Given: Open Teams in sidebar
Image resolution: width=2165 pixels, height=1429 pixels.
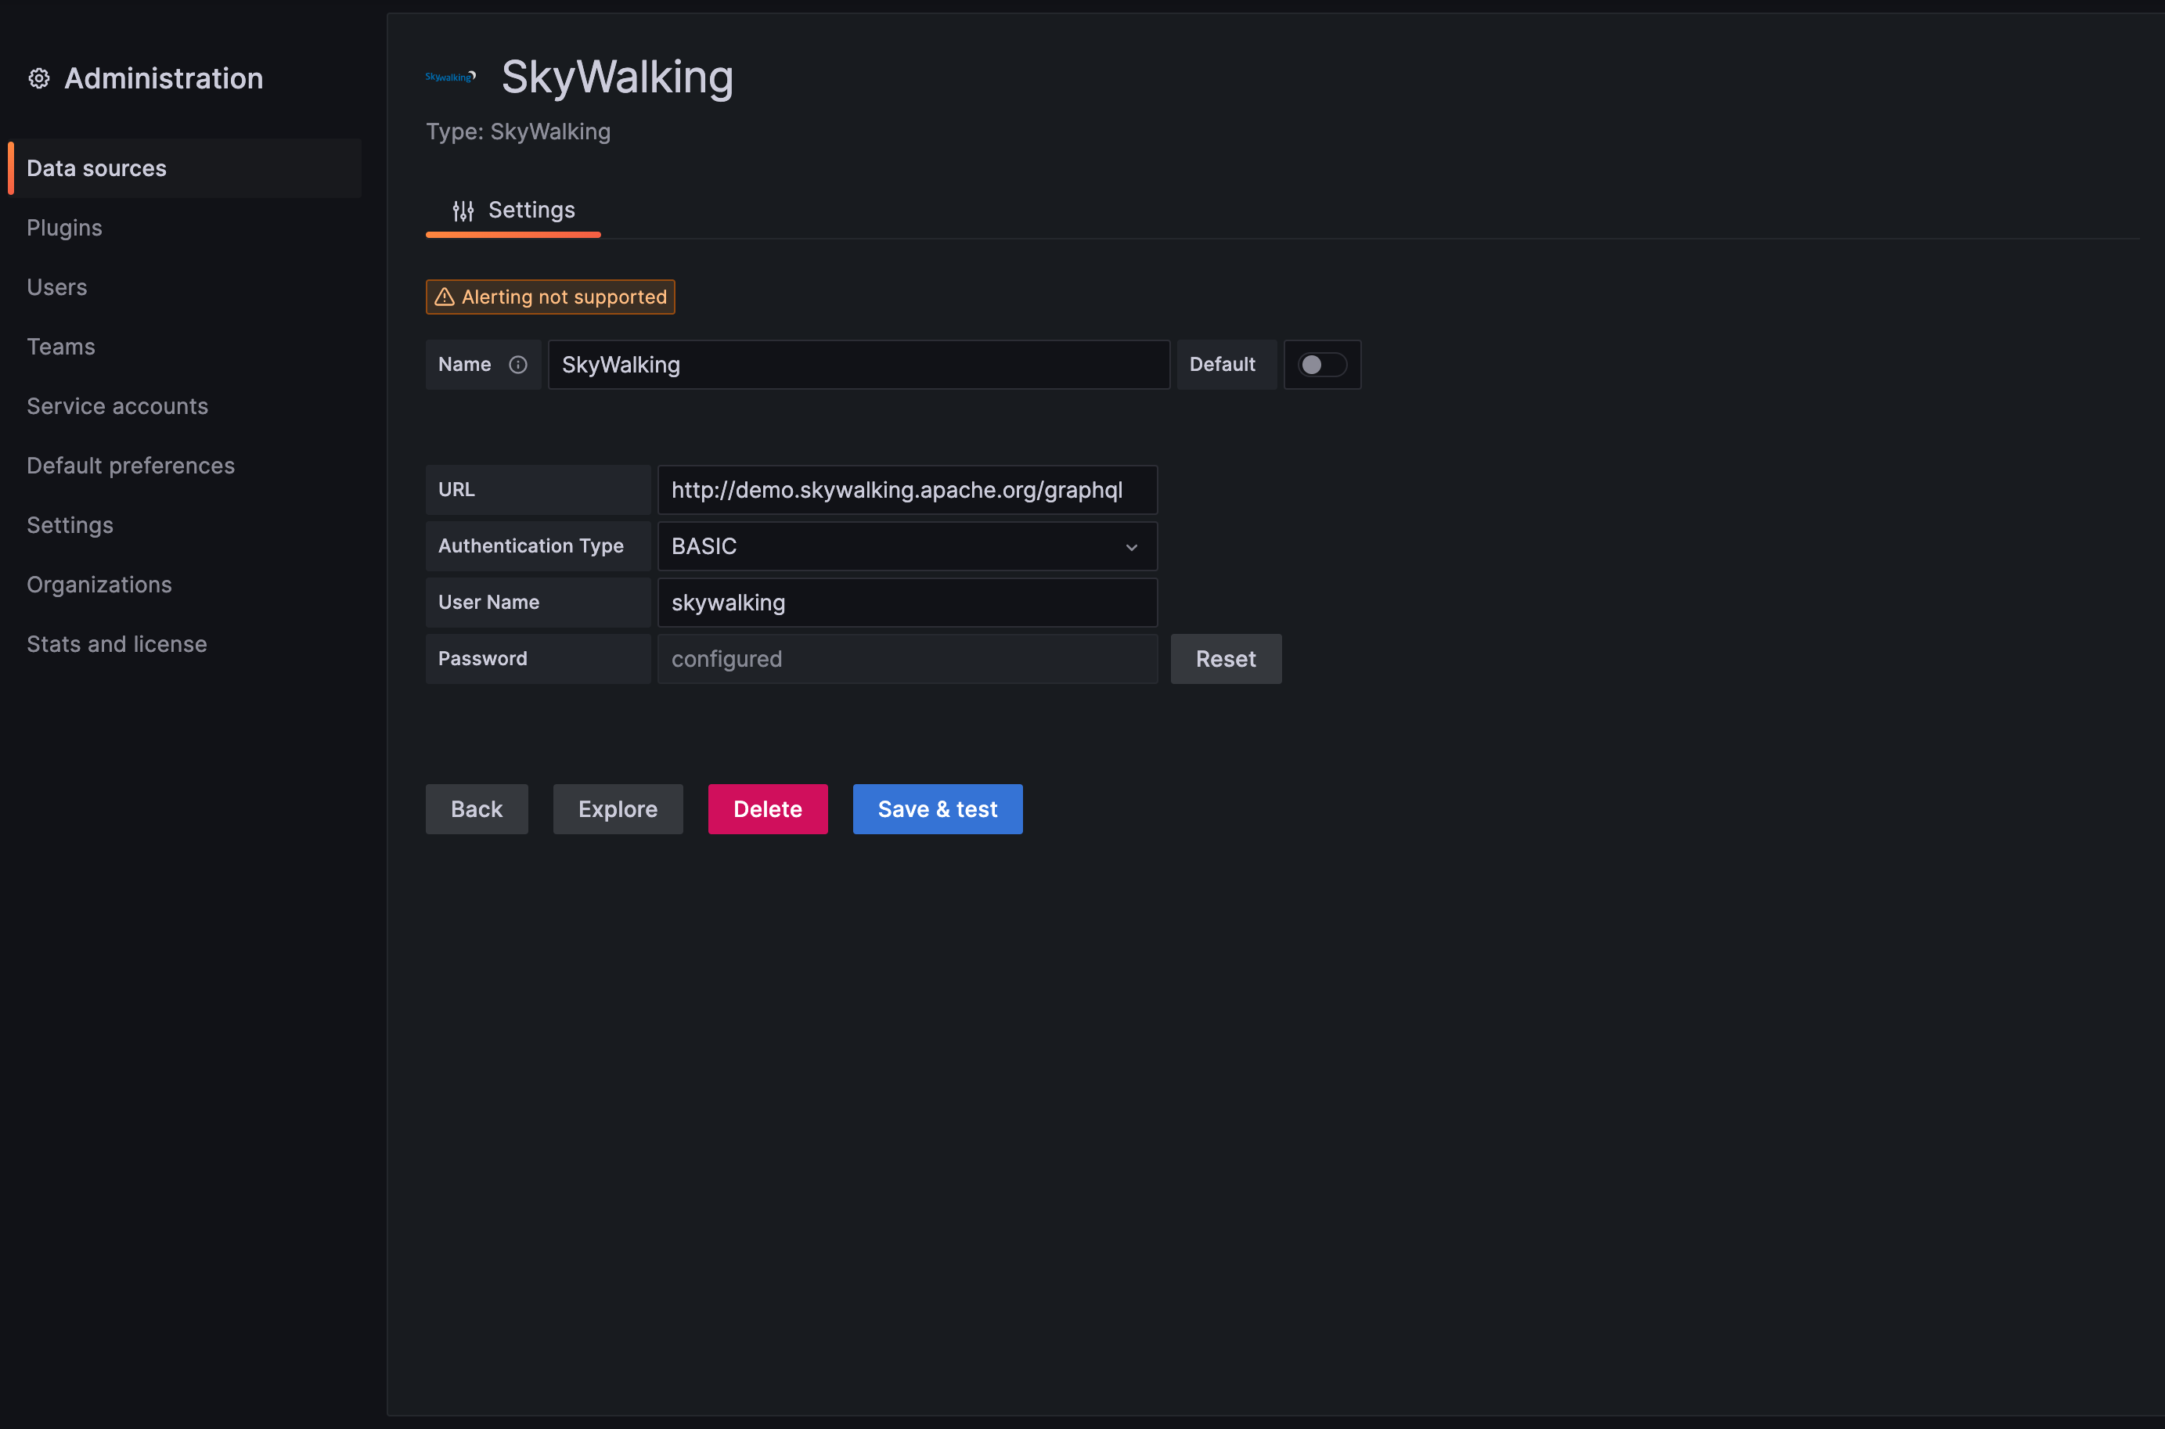Looking at the screenshot, I should (x=61, y=347).
